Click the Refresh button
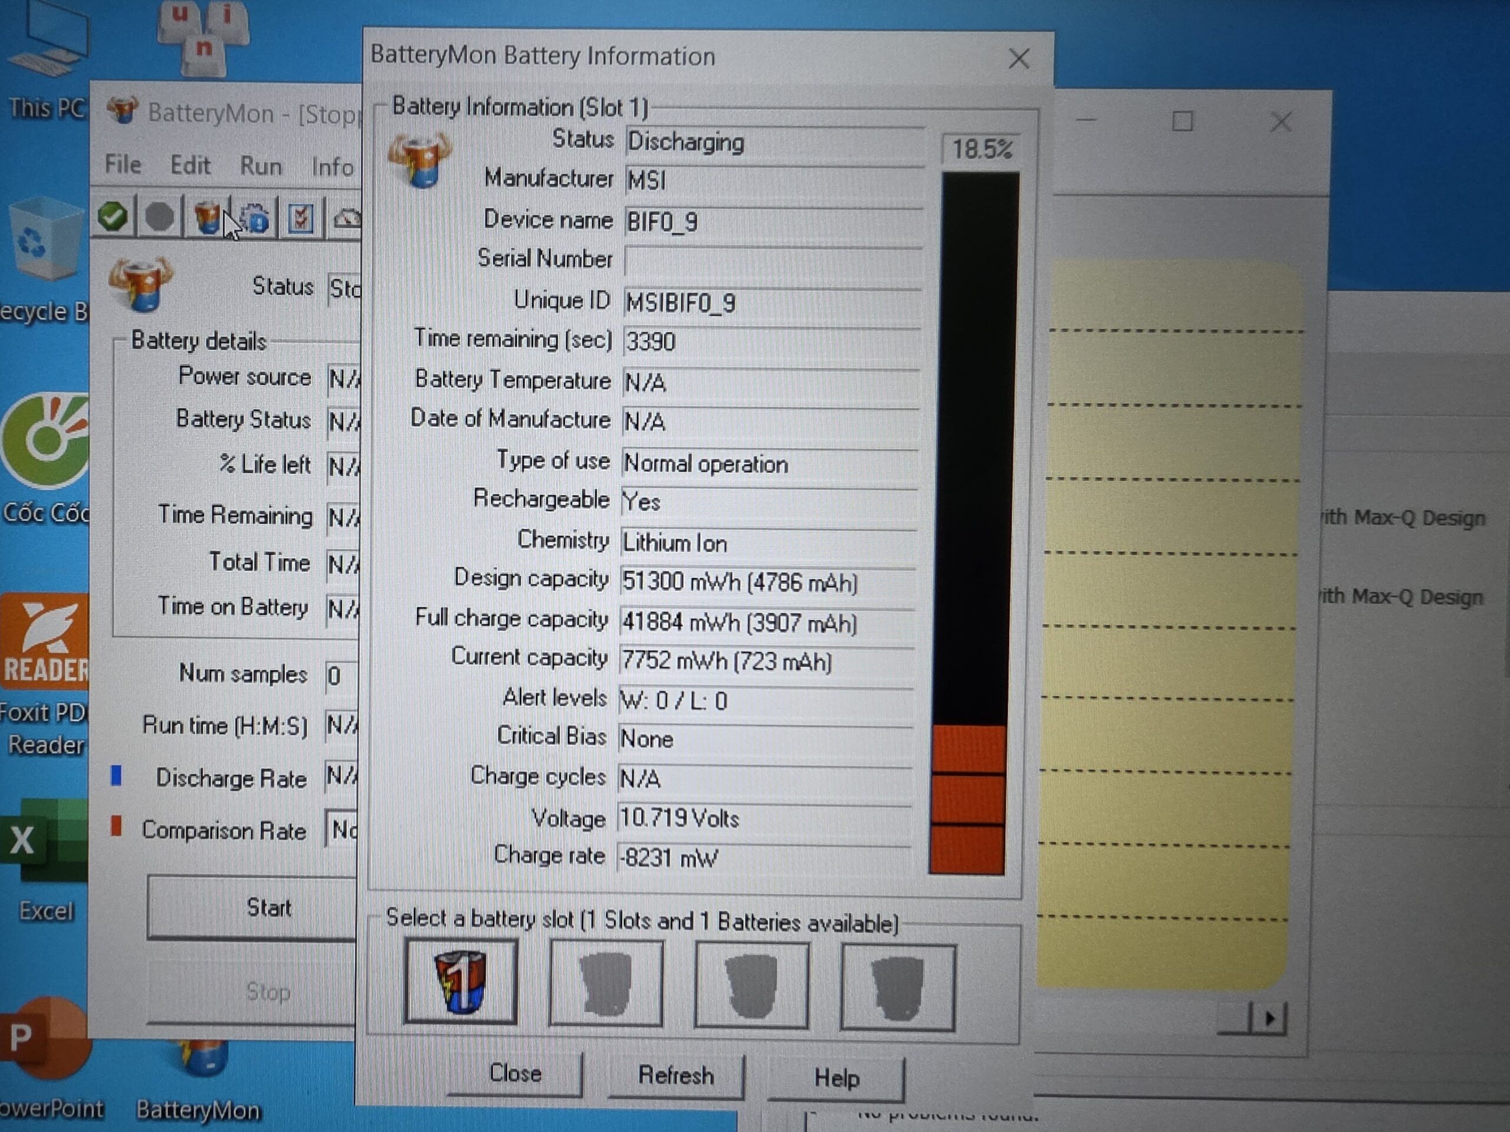Image resolution: width=1510 pixels, height=1132 pixels. click(x=676, y=1075)
